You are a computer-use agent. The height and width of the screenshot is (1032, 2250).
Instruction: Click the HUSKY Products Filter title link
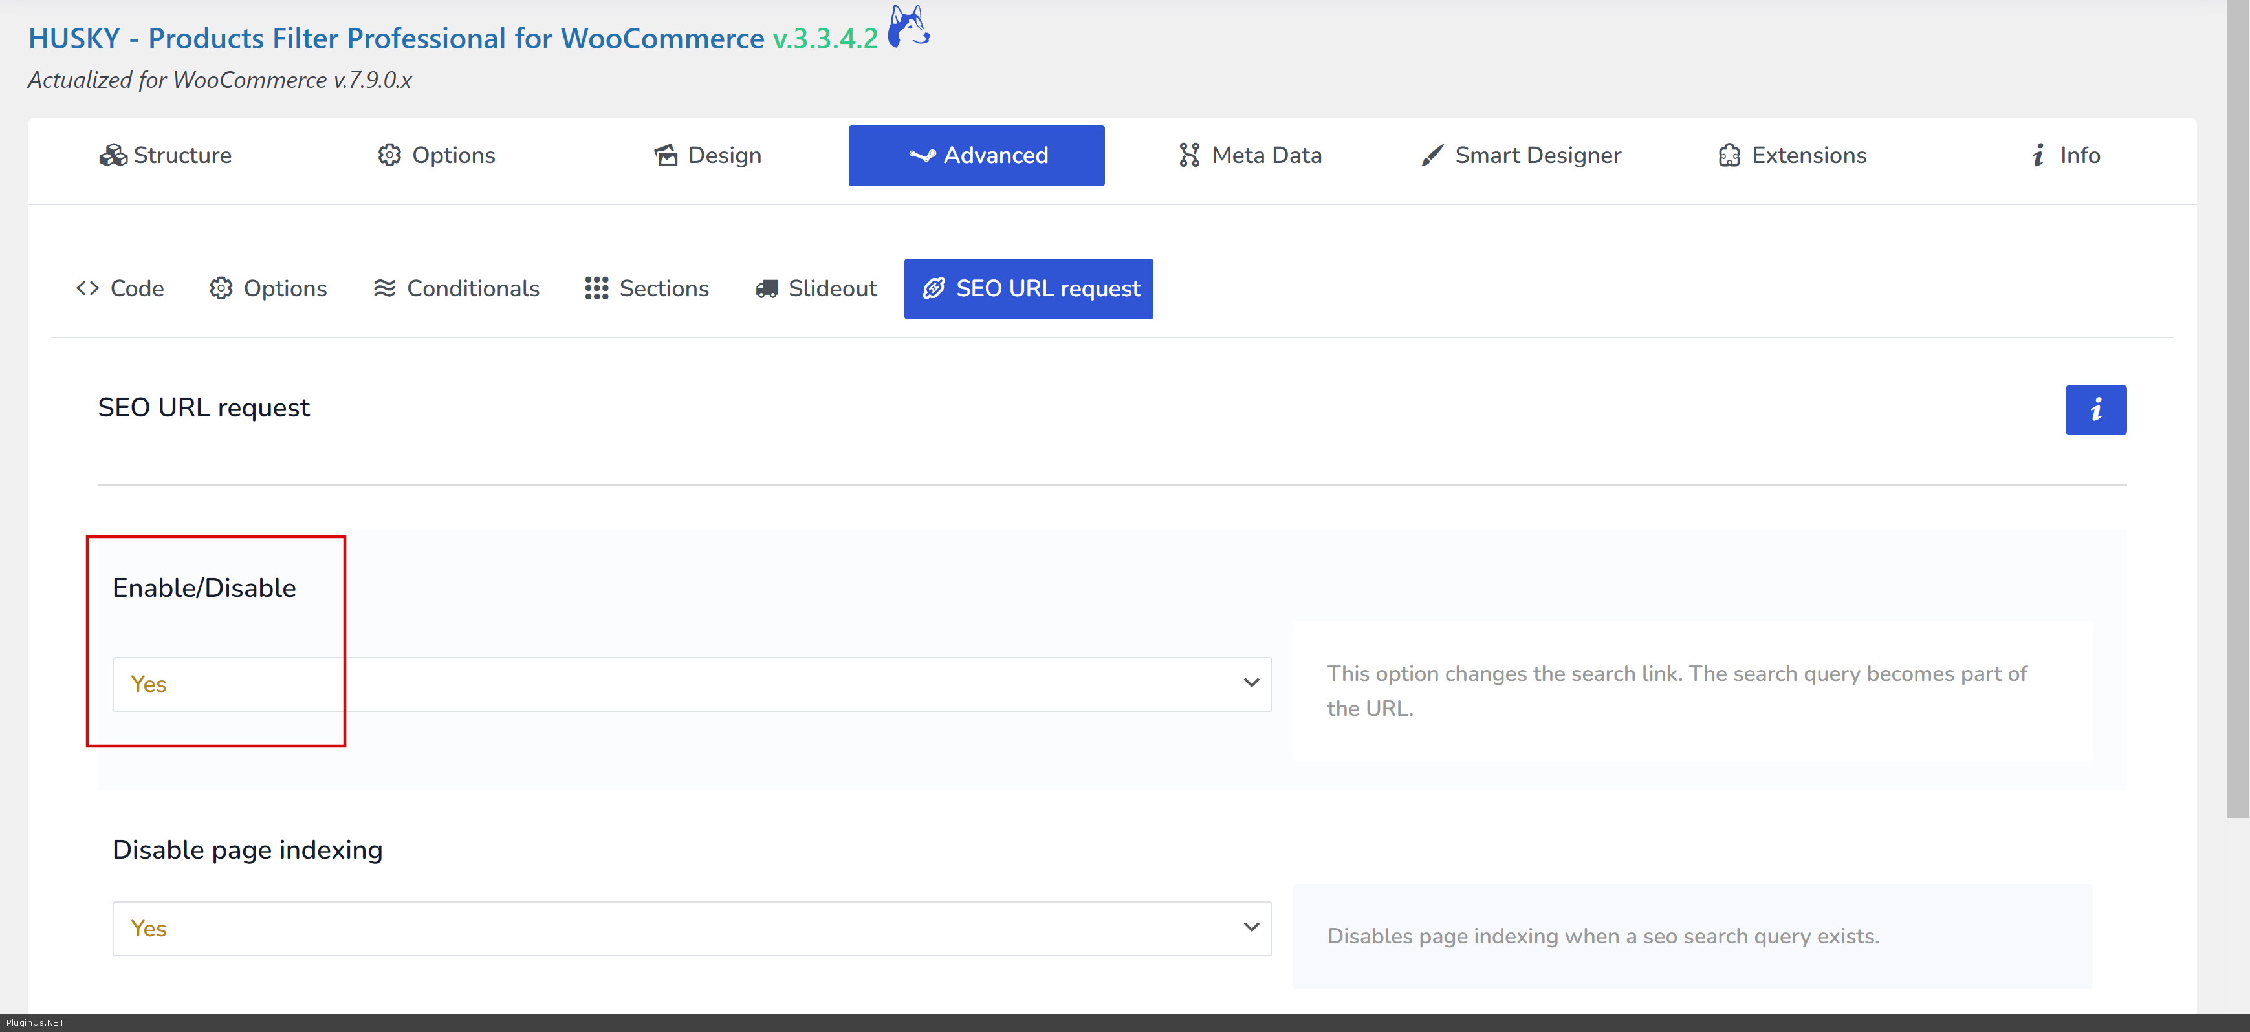click(x=396, y=38)
